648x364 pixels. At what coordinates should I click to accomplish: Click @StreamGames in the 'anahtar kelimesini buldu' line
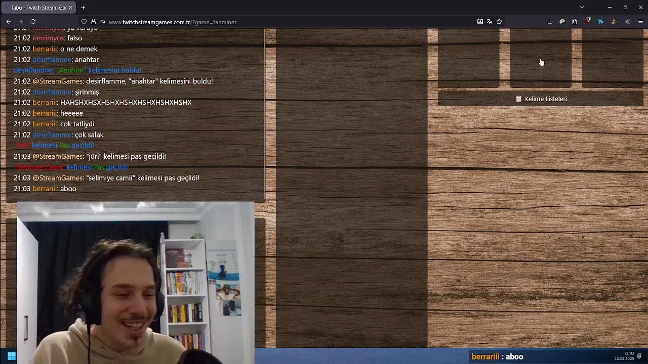coord(58,81)
